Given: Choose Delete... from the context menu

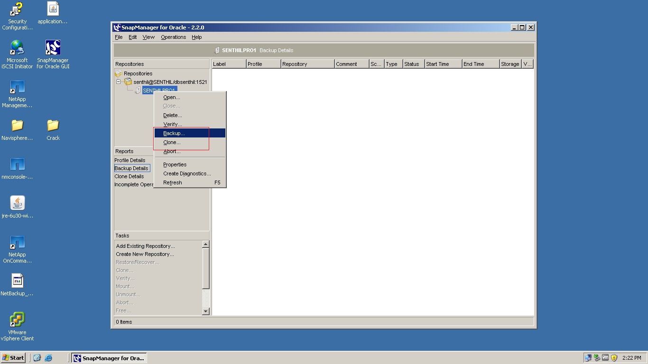Looking at the screenshot, I should pyautogui.click(x=190, y=115).
